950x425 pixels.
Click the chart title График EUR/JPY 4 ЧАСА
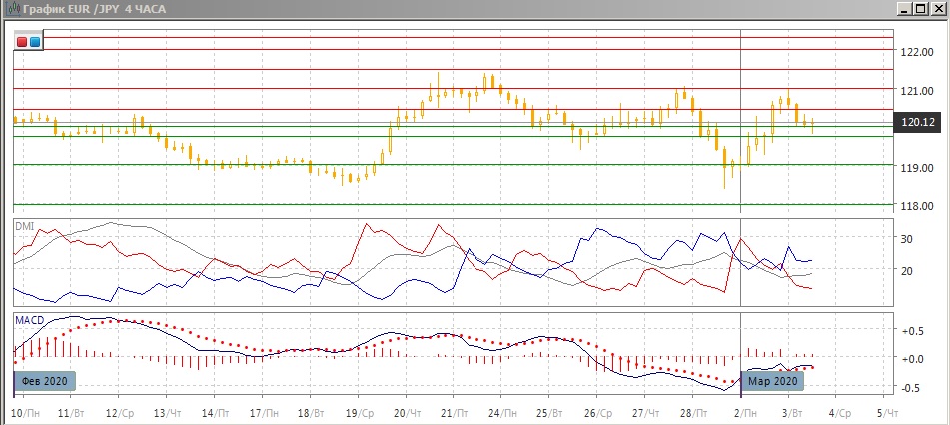94,9
